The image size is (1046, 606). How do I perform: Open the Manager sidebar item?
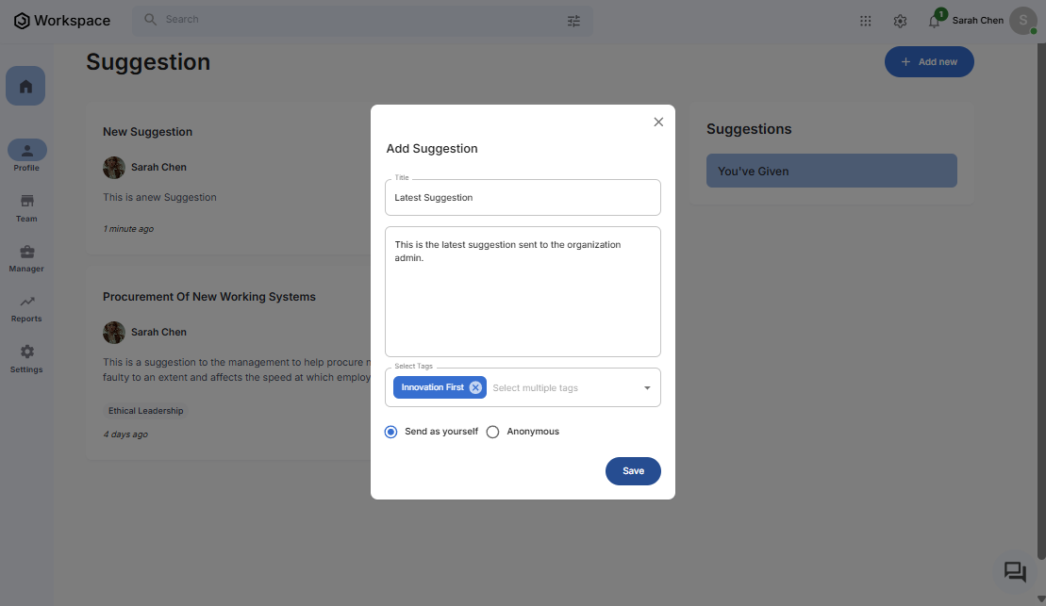[26, 257]
